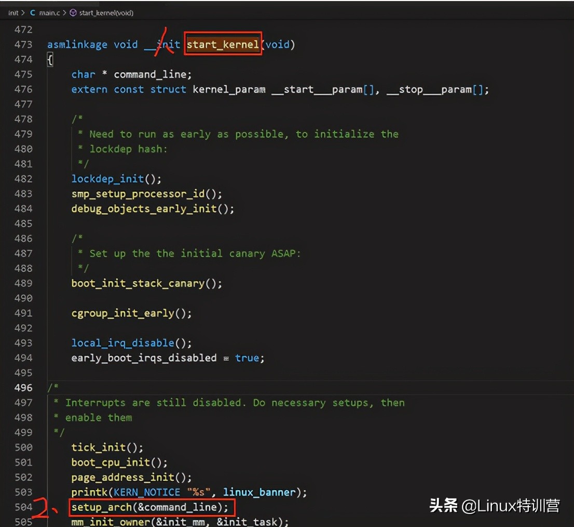Click the opening brace on line 474
574x527 pixels.
tap(50, 59)
